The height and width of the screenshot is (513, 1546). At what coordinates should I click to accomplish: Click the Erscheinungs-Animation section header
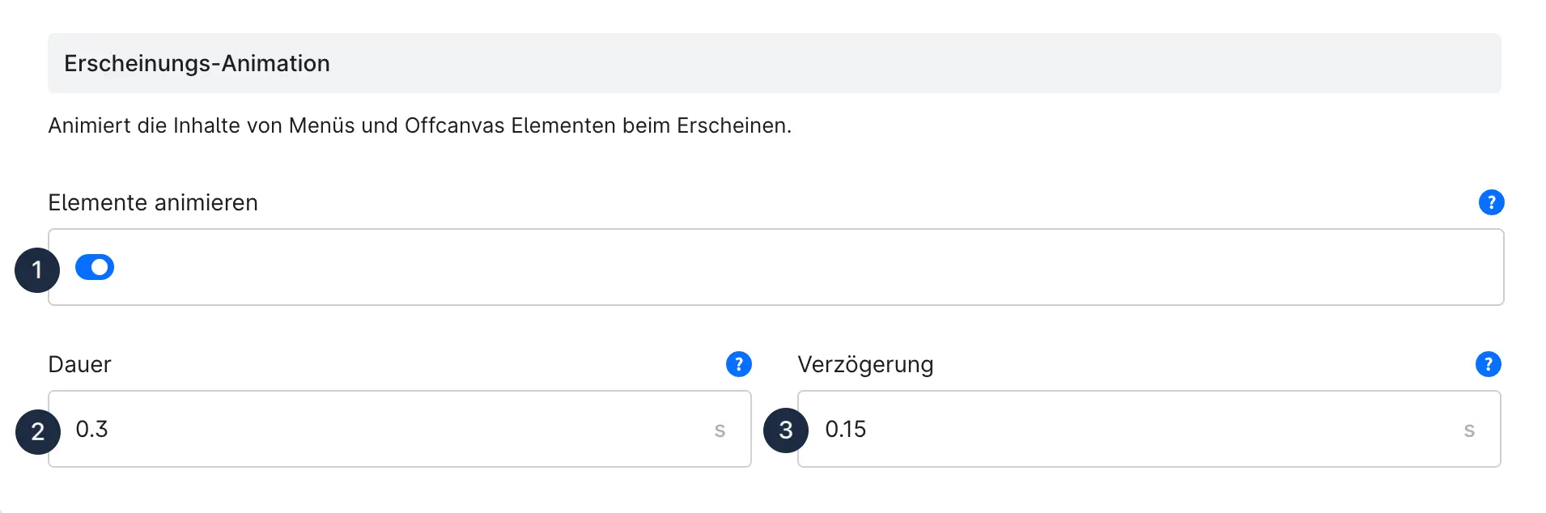197,63
